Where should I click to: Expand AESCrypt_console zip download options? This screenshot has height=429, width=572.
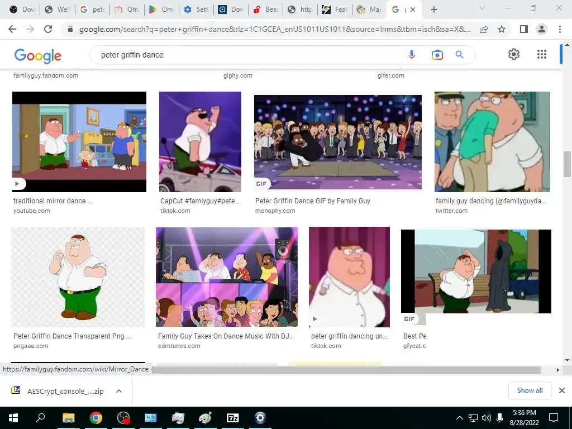pos(118,391)
